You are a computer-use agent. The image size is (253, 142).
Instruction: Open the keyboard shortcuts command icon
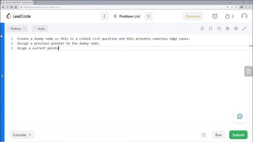[x=228, y=28]
